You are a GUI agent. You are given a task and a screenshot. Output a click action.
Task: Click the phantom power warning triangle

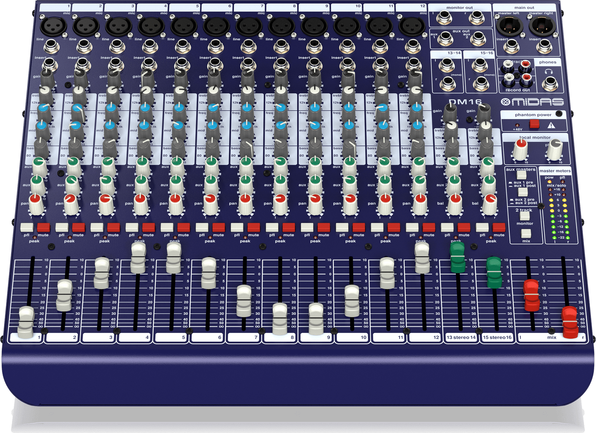[x=551, y=125]
